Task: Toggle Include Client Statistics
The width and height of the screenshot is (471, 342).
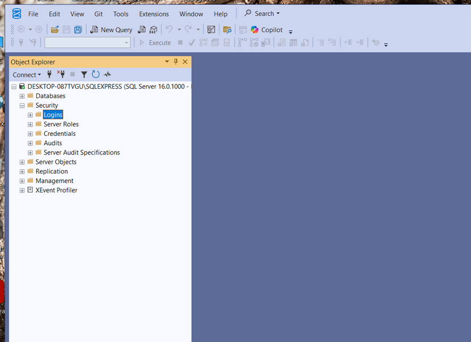Action: tap(266, 42)
